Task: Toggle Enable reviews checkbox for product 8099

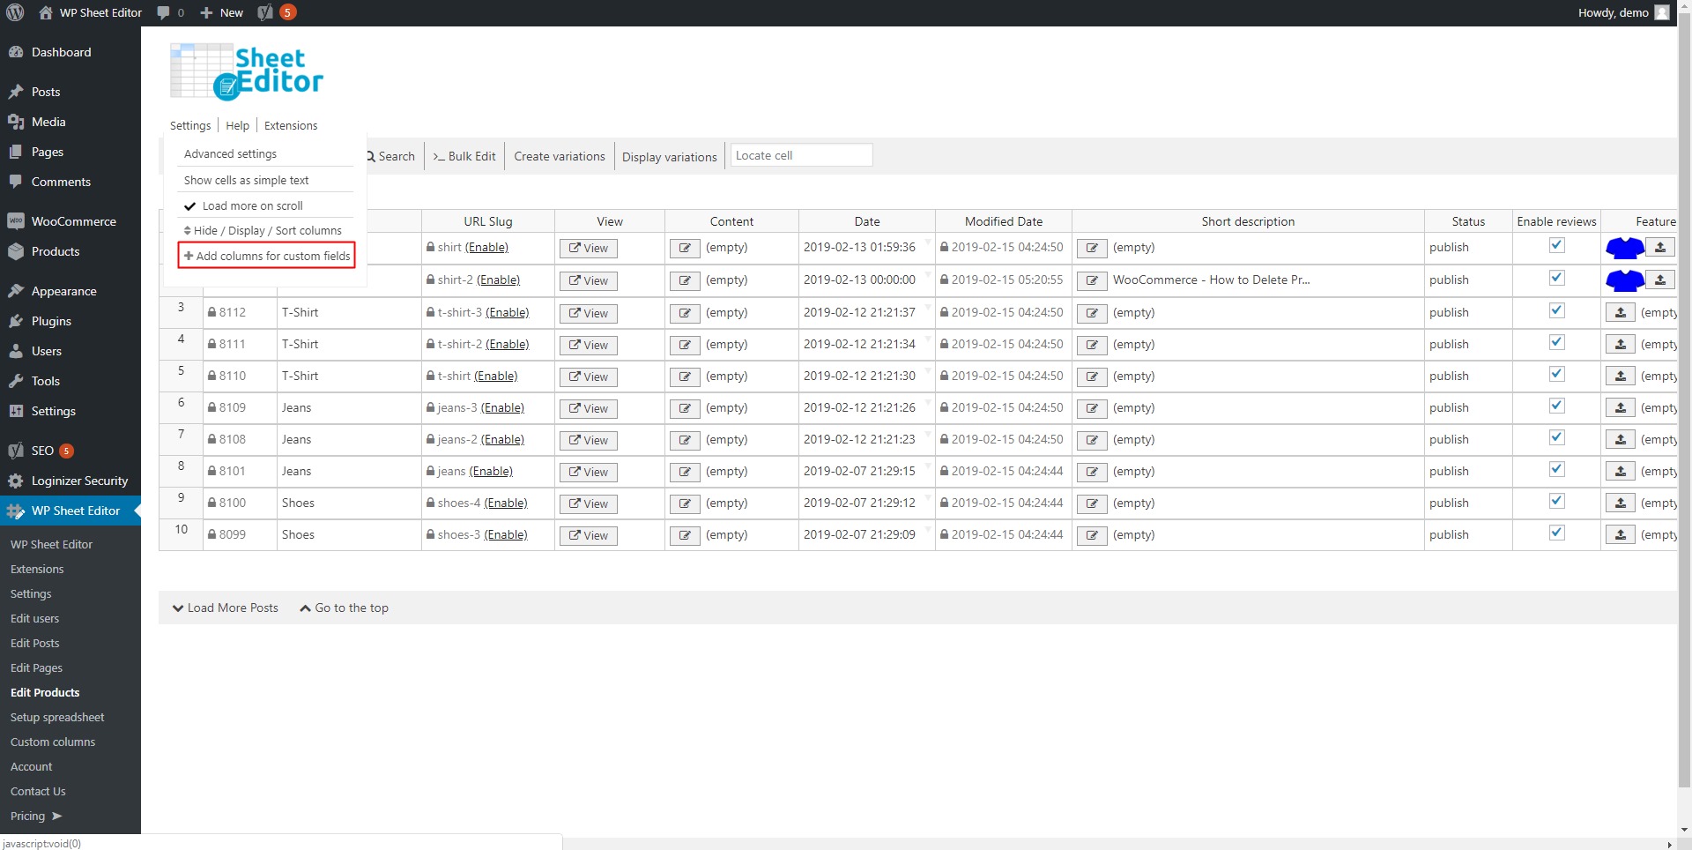Action: click(1556, 533)
